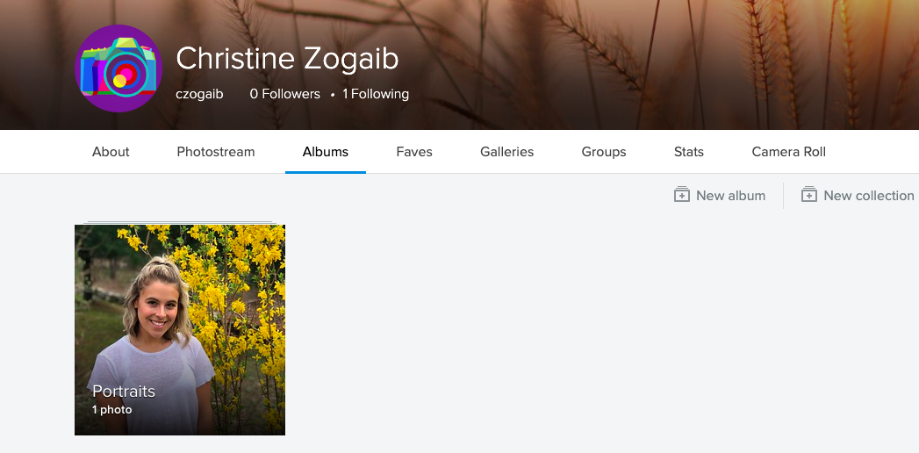Screen dimensions: 919x453
Task: Click the Portraits album title text
Action: coord(124,392)
